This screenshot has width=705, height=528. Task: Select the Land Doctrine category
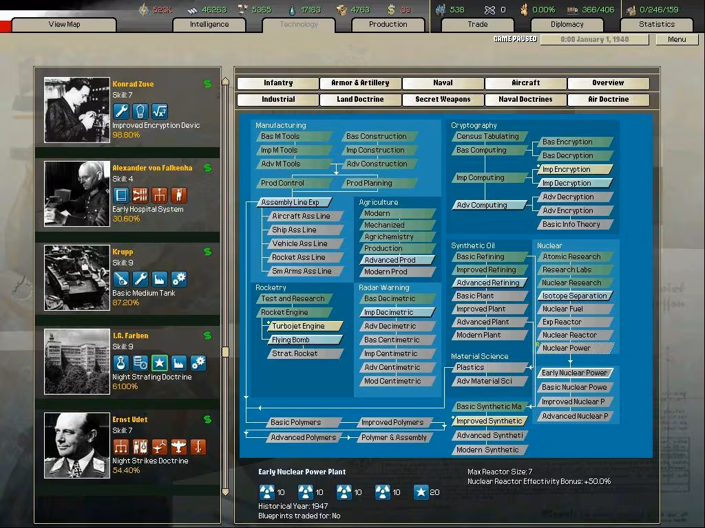click(x=360, y=100)
